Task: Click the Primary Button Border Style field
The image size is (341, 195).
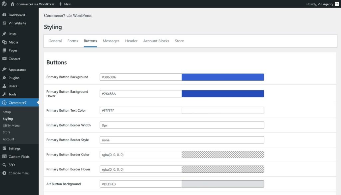Action: (182, 140)
